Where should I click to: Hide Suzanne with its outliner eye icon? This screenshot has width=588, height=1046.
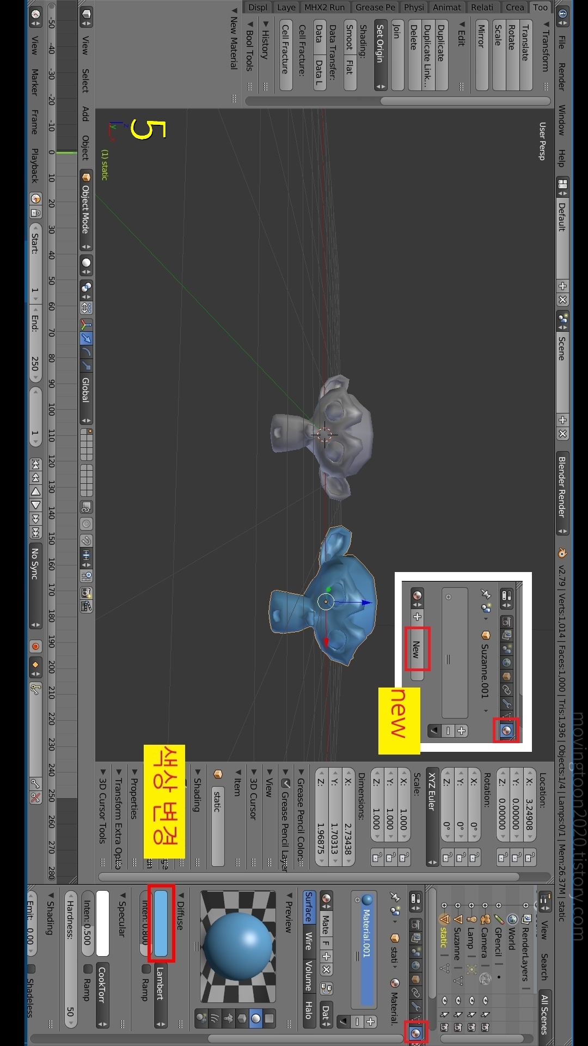(458, 1000)
